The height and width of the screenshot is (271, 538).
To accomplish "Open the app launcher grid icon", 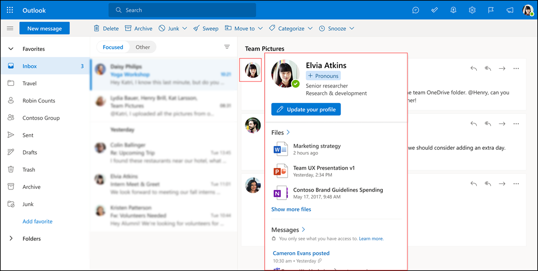I will [x=10, y=10].
